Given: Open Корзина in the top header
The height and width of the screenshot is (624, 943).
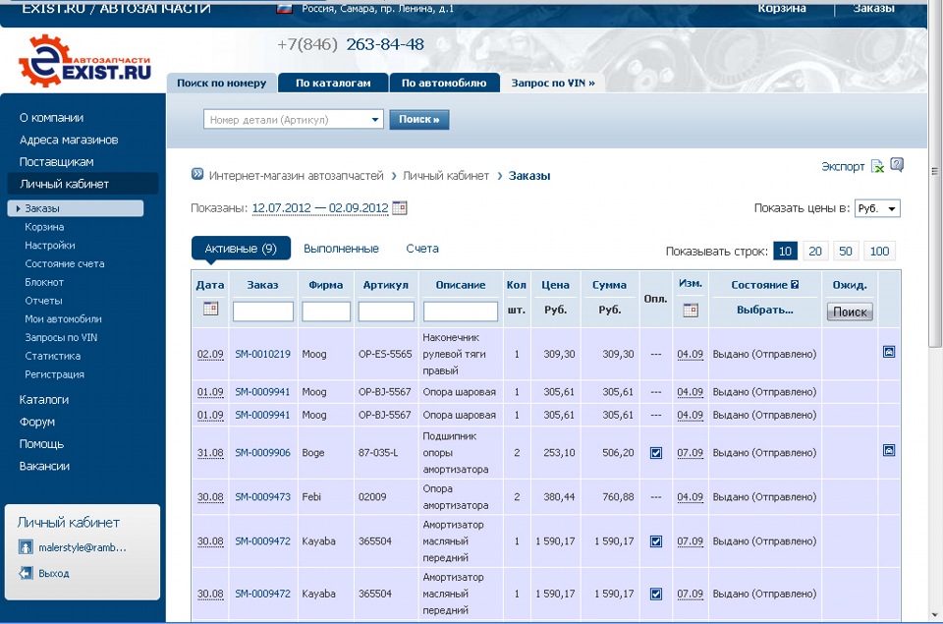Looking at the screenshot, I should (781, 9).
